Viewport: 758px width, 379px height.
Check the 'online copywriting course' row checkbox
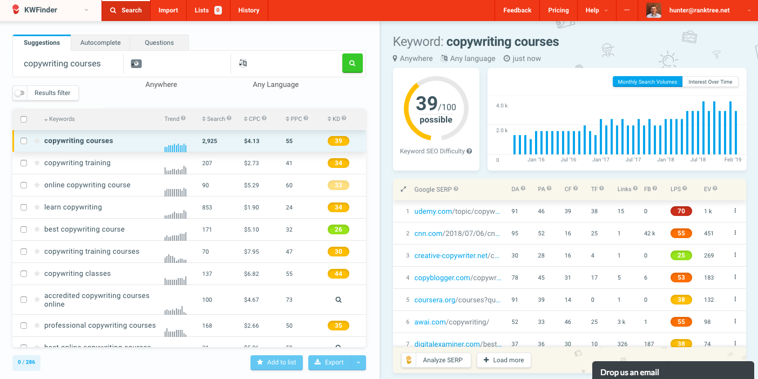tap(24, 185)
